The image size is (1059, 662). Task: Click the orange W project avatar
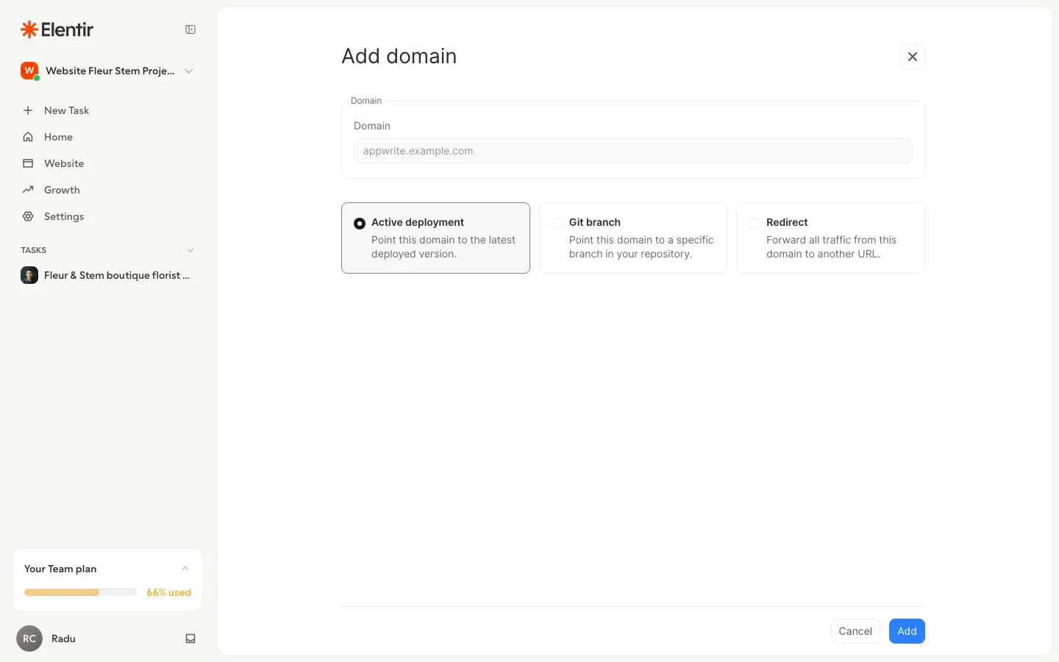coord(29,71)
